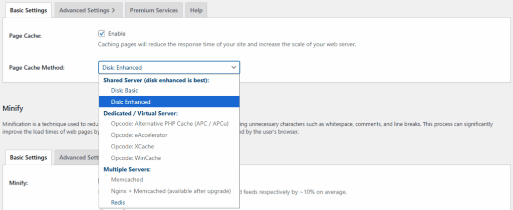The width and height of the screenshot is (513, 210).
Task: Choose Opcode: XCache from the dropdown
Action: [x=132, y=146]
